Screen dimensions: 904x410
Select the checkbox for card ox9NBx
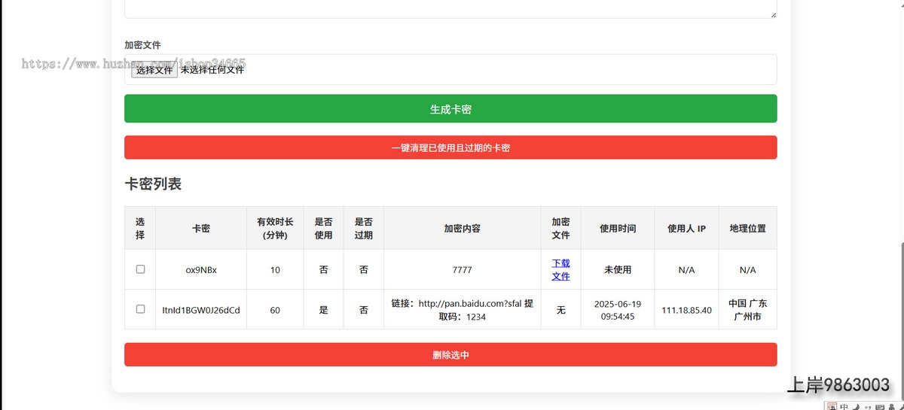pyautogui.click(x=140, y=269)
